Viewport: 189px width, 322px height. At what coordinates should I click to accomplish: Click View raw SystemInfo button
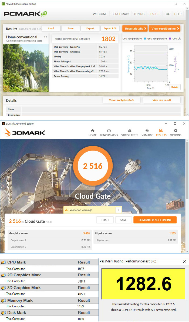tap(122, 100)
